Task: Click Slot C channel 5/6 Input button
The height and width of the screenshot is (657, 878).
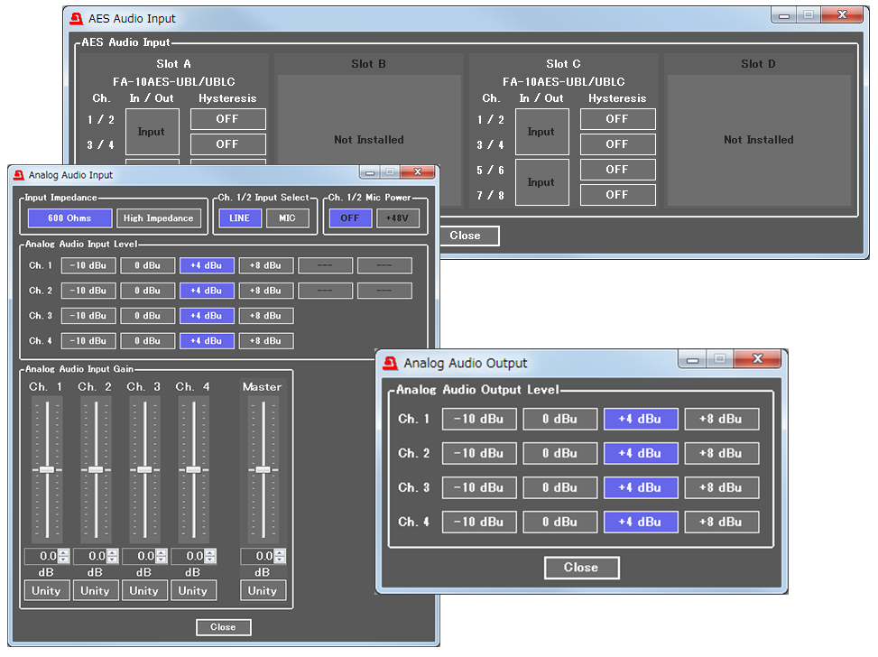Action: click(x=541, y=181)
